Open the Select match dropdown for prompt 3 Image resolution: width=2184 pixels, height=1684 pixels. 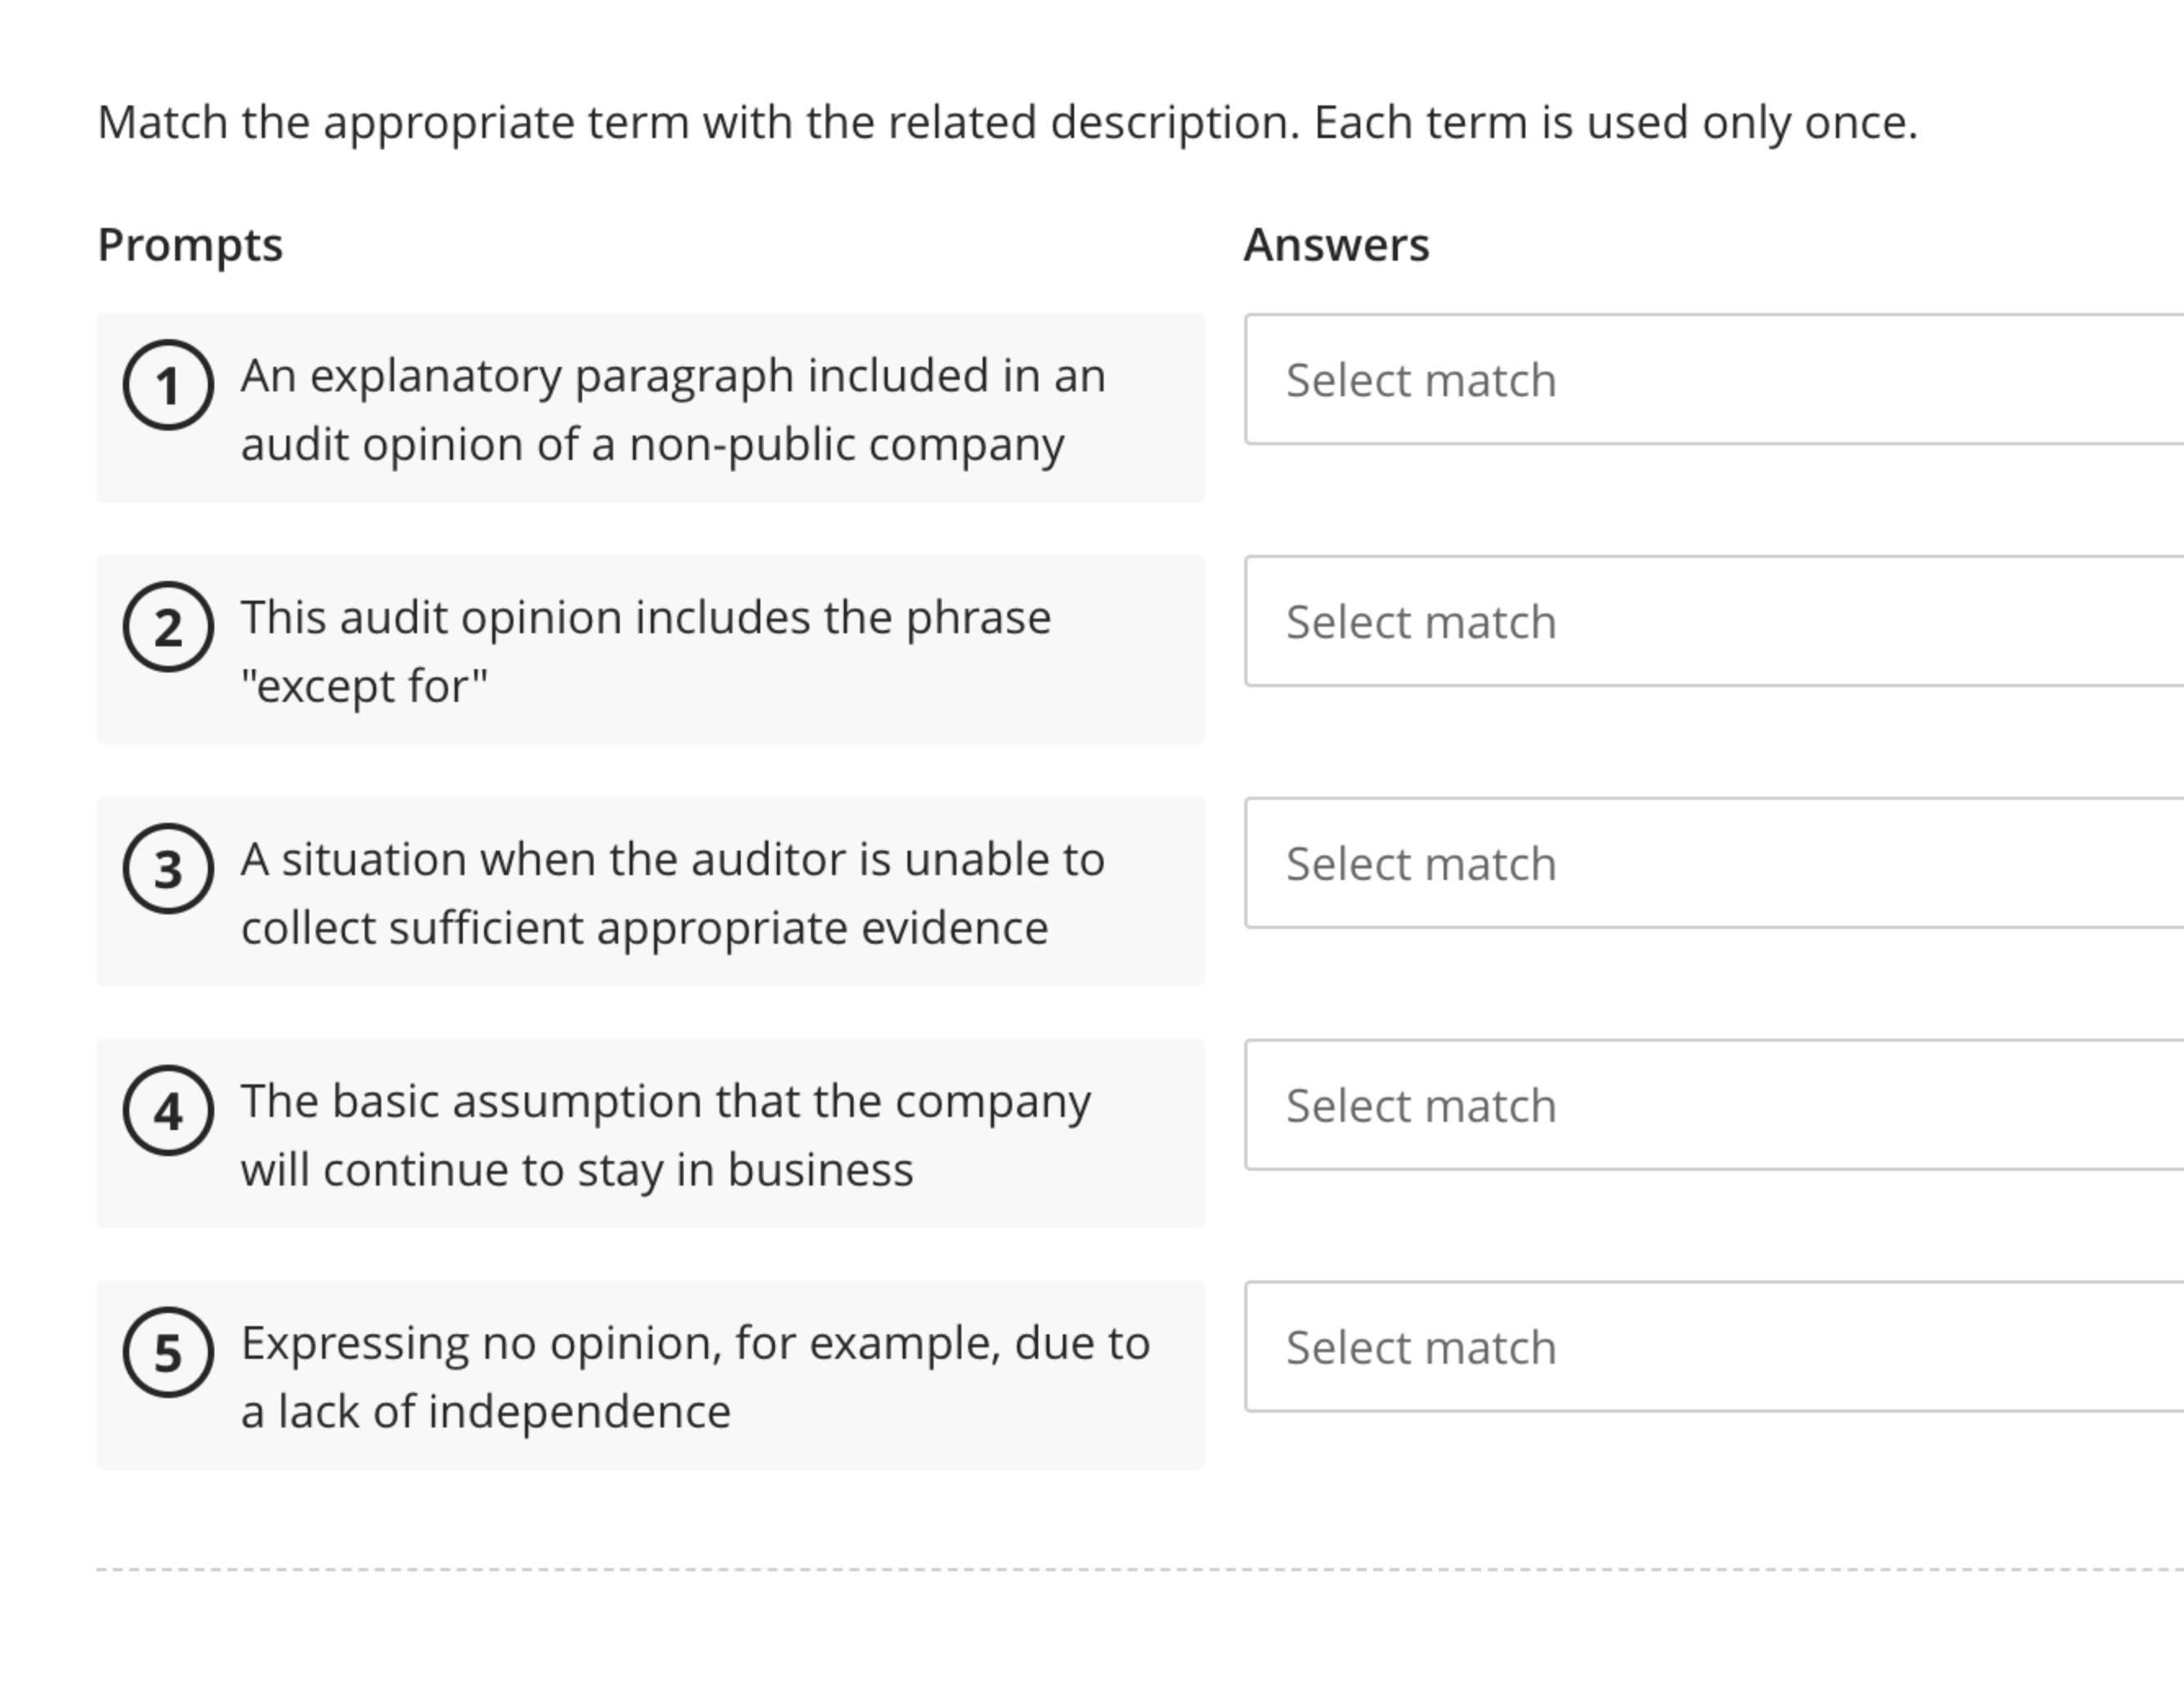tap(1700, 863)
